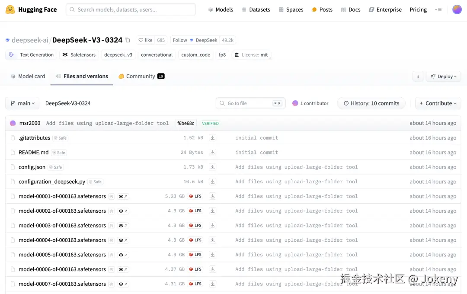Open the 1 contributor list
Screen dimensions: 467x294
310,103
